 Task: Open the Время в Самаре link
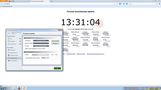pyautogui.click(x=106, y=37)
